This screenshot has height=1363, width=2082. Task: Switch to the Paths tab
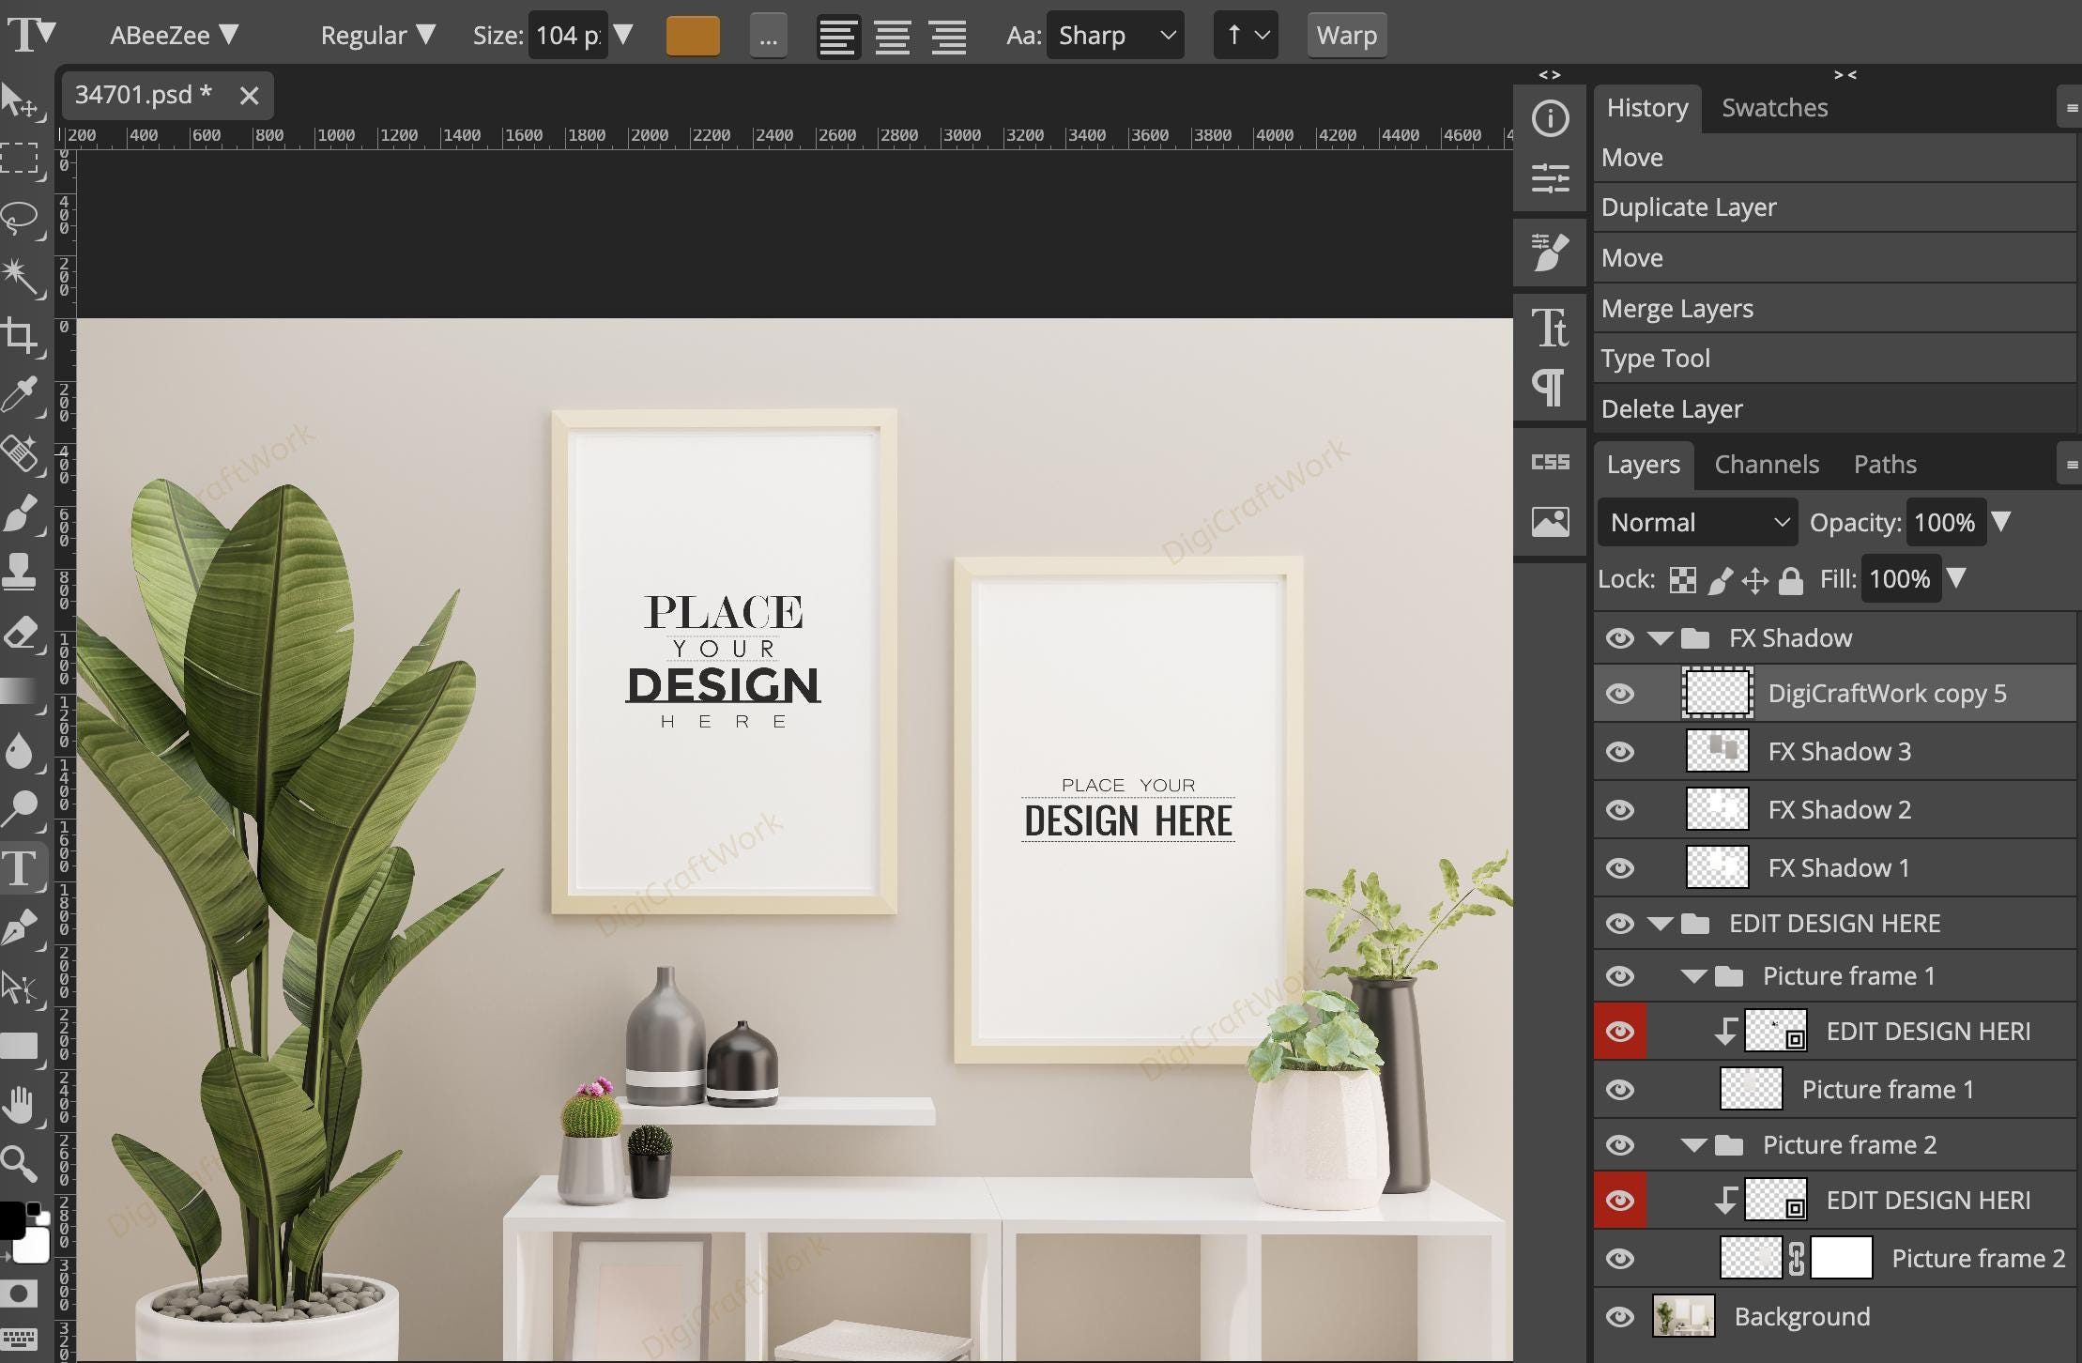1885,465
